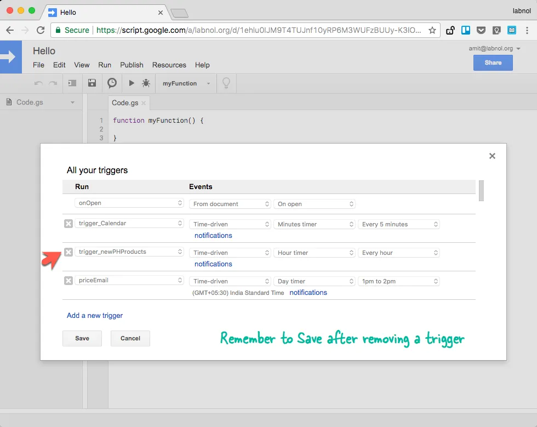Image resolution: width=537 pixels, height=427 pixels.
Task: Click the redo arrow icon
Action: point(53,83)
